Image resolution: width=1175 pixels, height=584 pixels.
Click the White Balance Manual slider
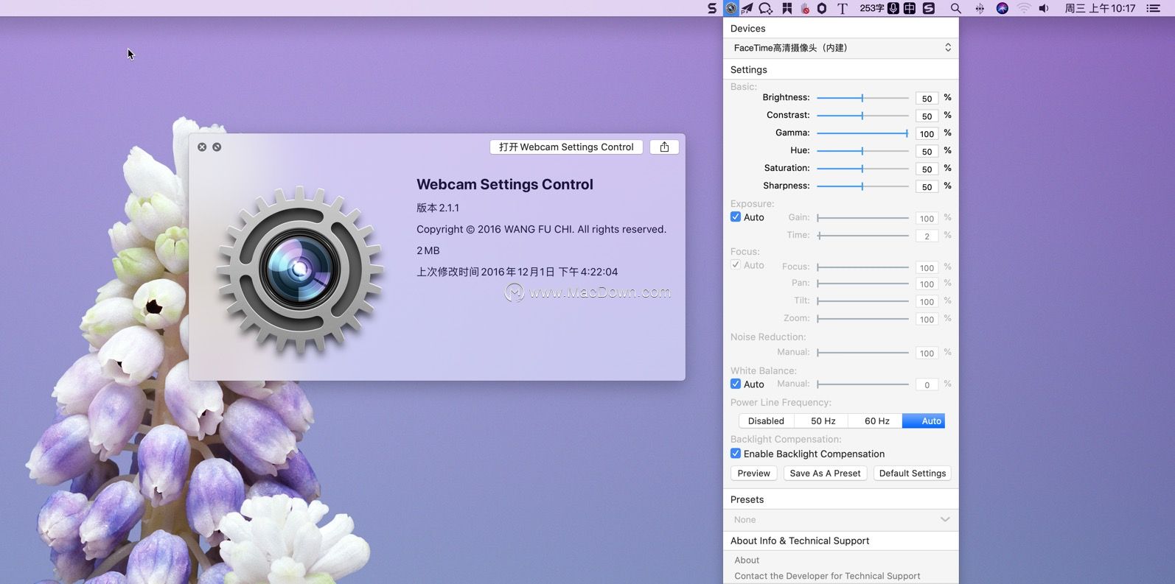pyautogui.click(x=862, y=384)
